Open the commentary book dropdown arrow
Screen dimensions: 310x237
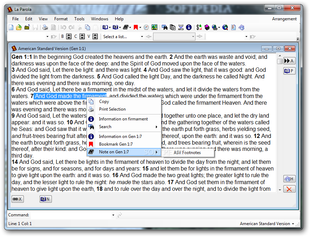120,27
